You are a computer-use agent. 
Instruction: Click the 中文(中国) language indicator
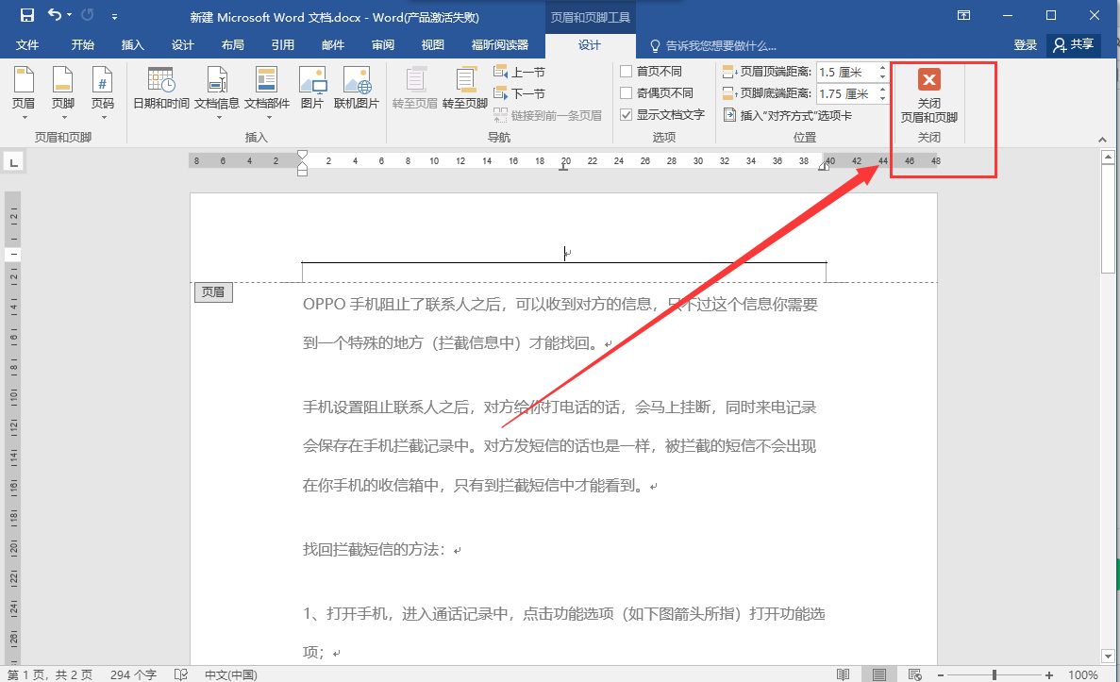[x=231, y=674]
